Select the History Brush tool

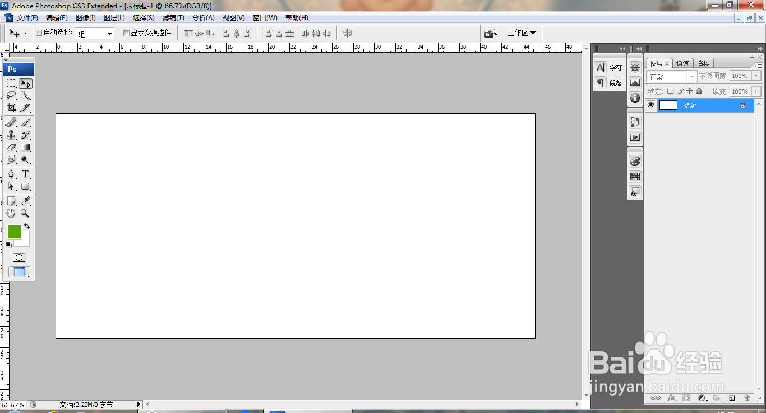click(x=25, y=135)
